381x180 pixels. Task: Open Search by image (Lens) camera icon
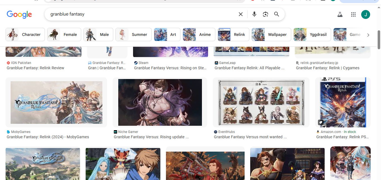click(265, 14)
